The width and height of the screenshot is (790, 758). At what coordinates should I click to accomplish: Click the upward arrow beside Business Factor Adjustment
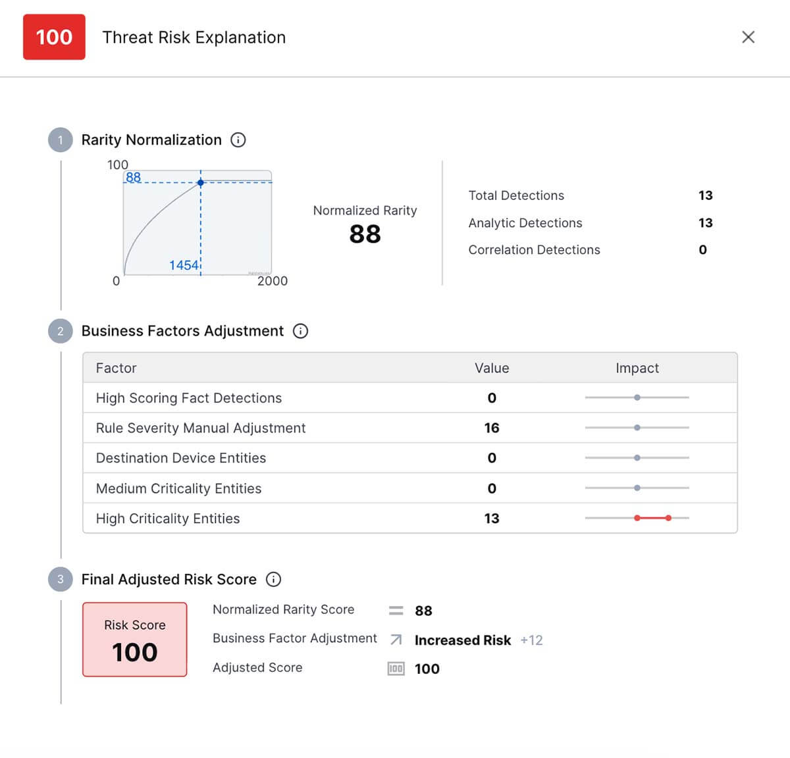pyautogui.click(x=395, y=639)
